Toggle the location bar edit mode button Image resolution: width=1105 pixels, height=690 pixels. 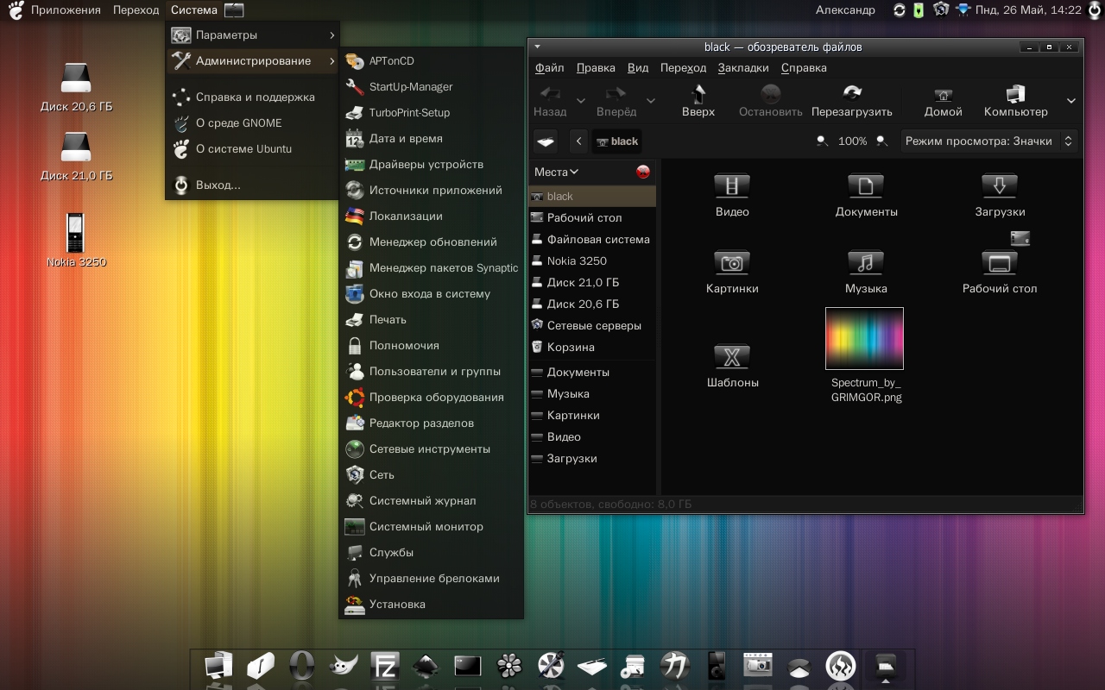point(546,141)
